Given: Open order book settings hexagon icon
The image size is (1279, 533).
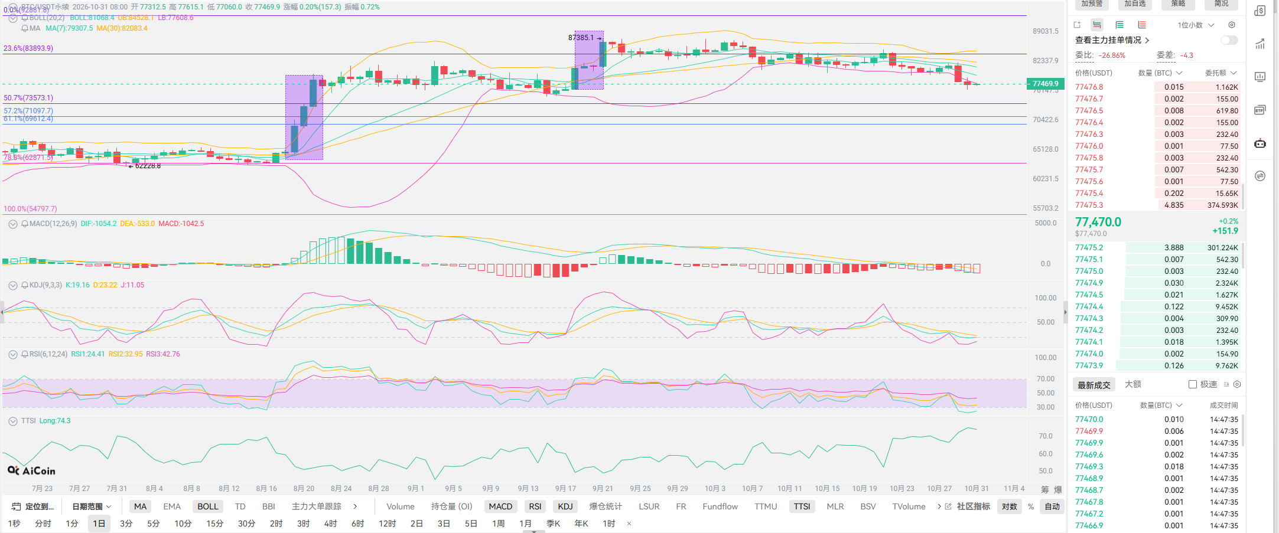Looking at the screenshot, I should (1232, 25).
